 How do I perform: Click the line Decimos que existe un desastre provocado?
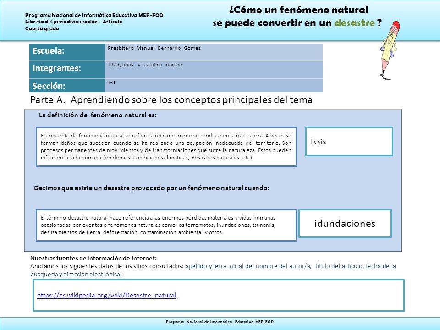point(152,188)
